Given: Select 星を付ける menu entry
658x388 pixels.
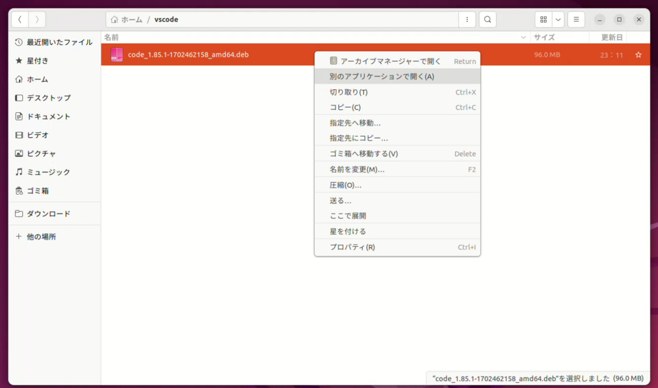Looking at the screenshot, I should pyautogui.click(x=397, y=231).
